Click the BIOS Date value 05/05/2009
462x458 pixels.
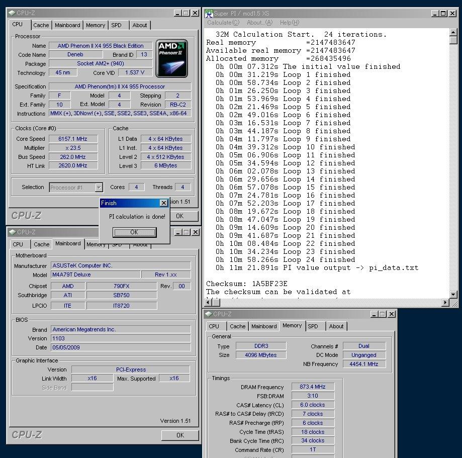coord(121,347)
